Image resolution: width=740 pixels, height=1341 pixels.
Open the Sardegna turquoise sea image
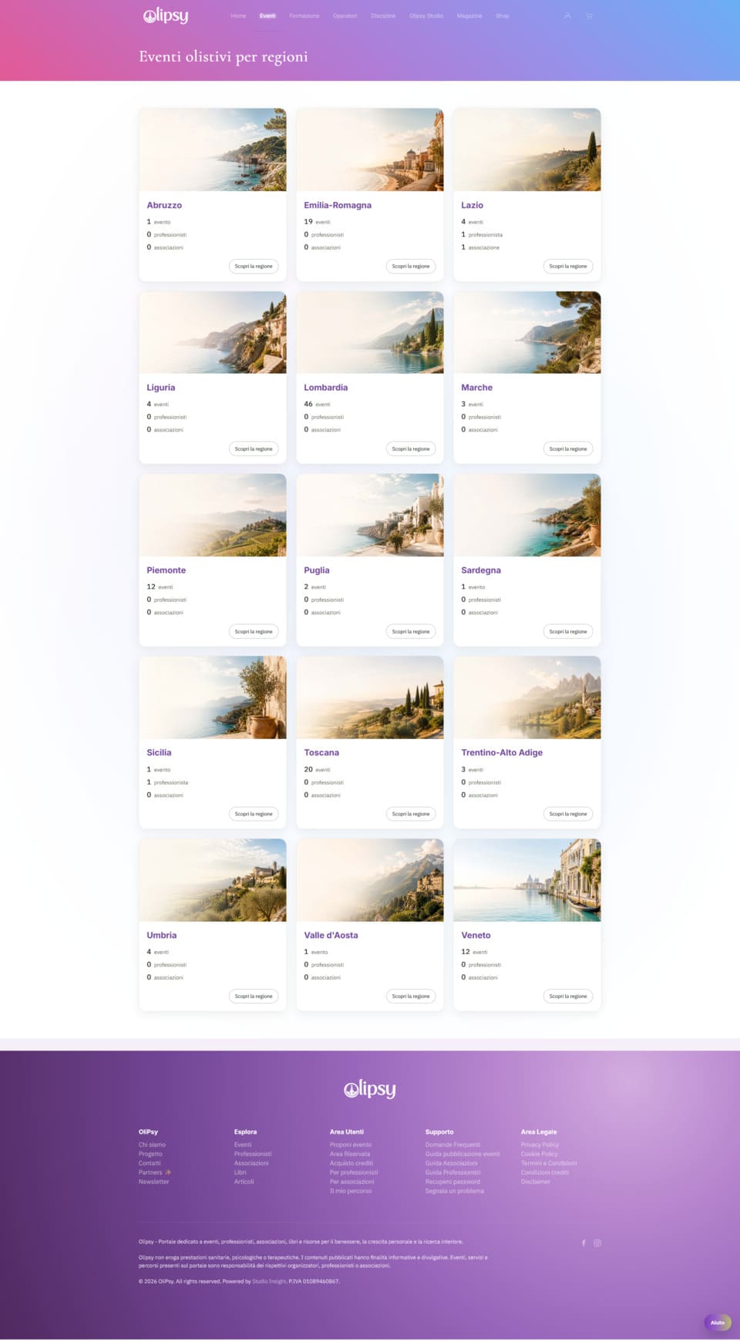[x=527, y=515]
